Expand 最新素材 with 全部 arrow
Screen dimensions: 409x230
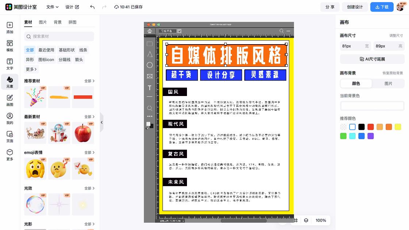(89, 117)
